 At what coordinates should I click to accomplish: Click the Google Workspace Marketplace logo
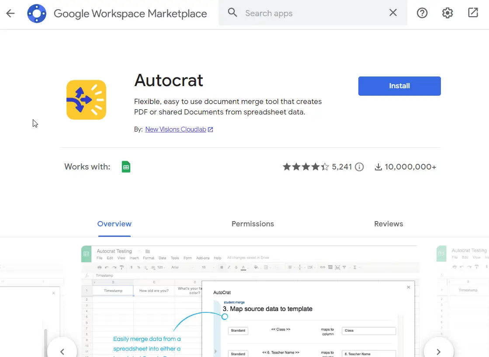click(x=36, y=14)
